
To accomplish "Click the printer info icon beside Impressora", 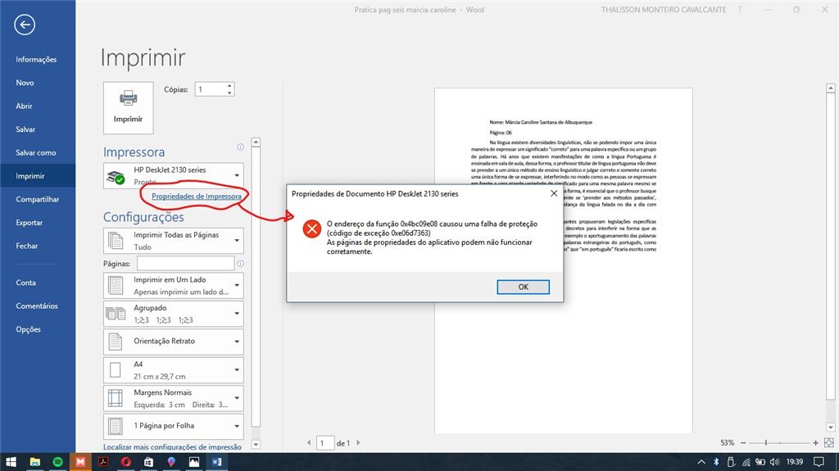I will [240, 147].
